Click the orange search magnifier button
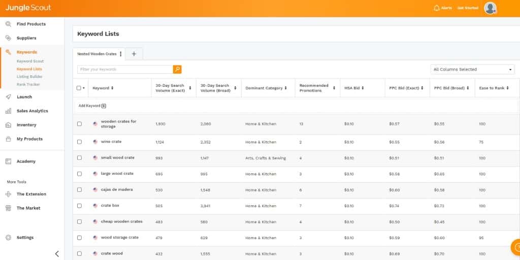 click(177, 69)
